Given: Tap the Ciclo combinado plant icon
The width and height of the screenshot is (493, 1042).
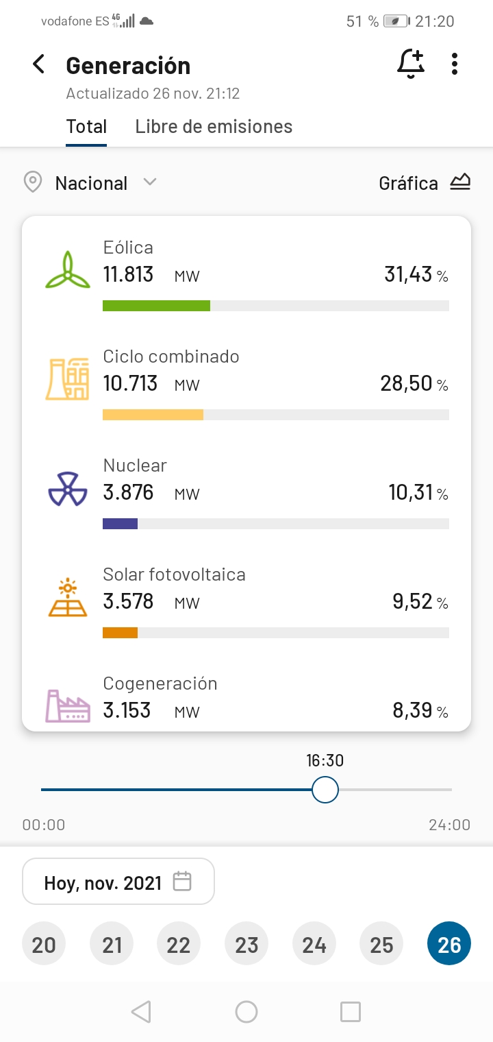Looking at the screenshot, I should click(x=67, y=378).
